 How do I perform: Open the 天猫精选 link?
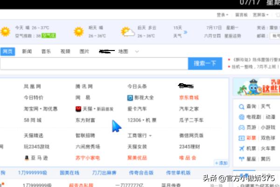pos(34,136)
